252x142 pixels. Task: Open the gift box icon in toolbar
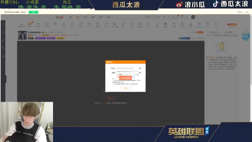55,24
